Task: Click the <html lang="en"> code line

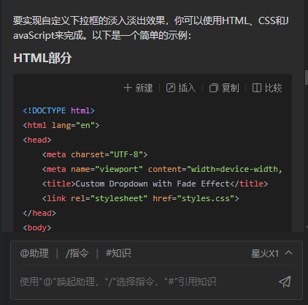Action: [x=61, y=125]
